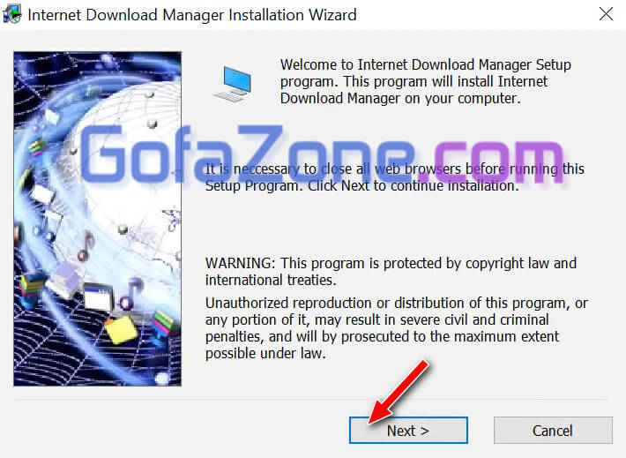The height and width of the screenshot is (458, 626).
Task: Click the window title text
Action: [x=192, y=15]
